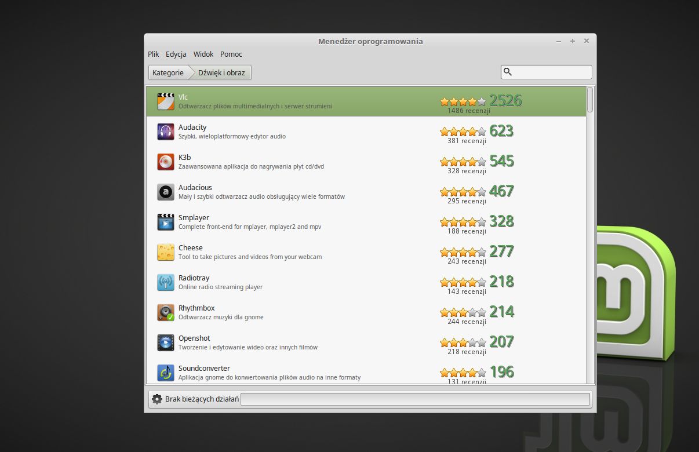Click the Radiotray antenna icon

[166, 282]
